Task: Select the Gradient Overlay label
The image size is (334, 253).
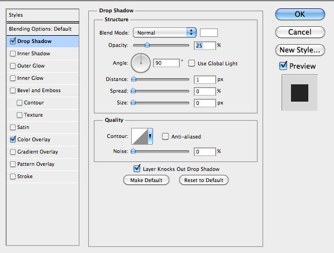Action: coord(37,152)
